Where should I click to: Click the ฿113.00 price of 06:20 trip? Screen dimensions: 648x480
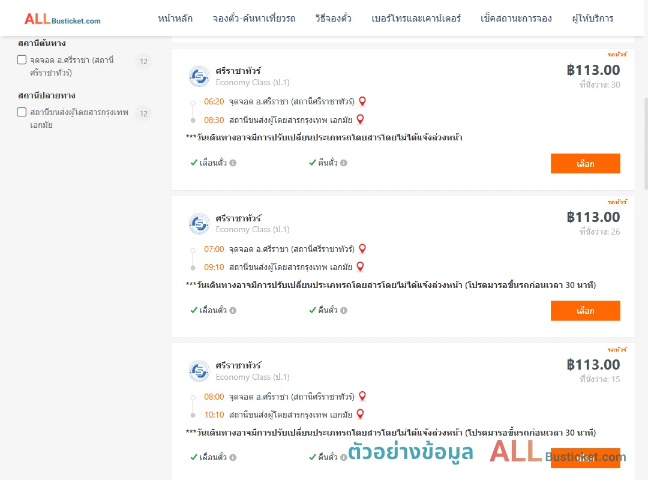point(593,70)
